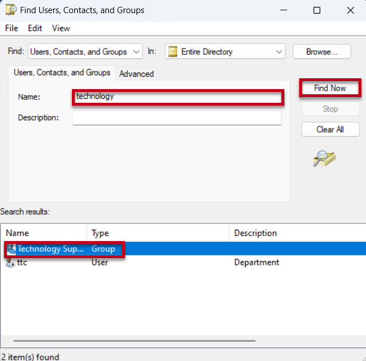Image resolution: width=366 pixels, height=361 pixels.
Task: Open the Edit menu
Action: tap(35, 28)
